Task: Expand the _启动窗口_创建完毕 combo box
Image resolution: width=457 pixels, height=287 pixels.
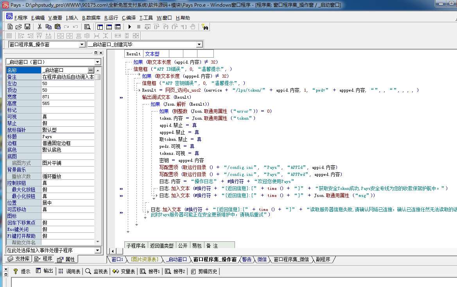Action: (x=199, y=44)
